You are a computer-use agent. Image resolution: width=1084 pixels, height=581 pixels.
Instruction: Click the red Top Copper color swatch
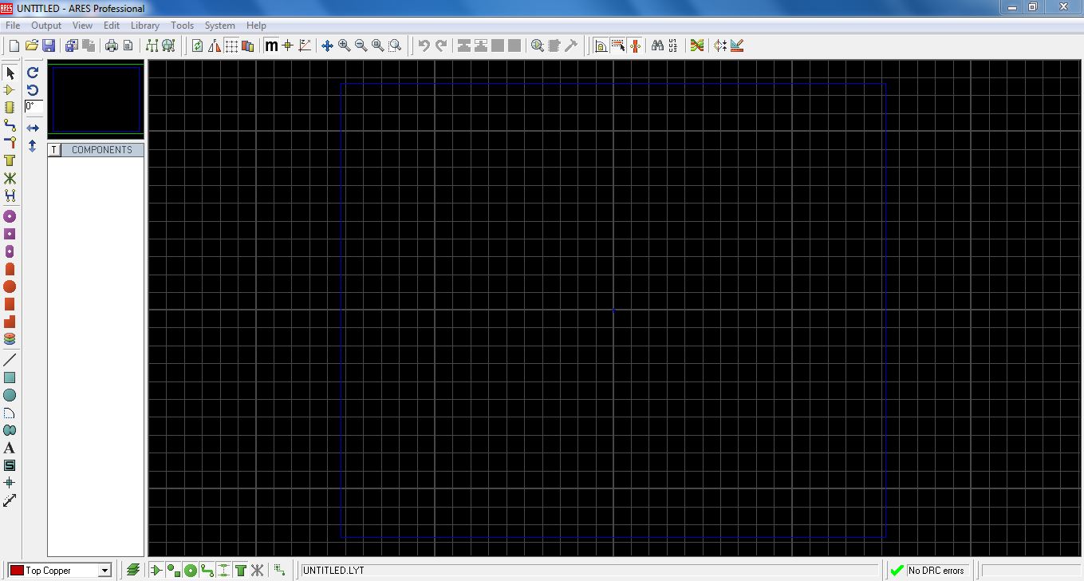point(16,571)
